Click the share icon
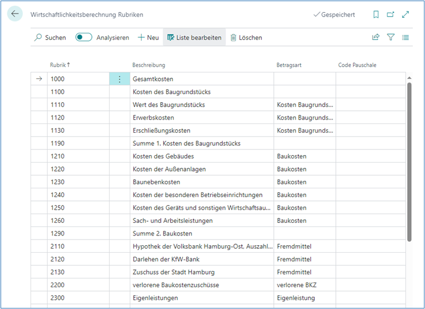425x309 pixels. [x=376, y=37]
